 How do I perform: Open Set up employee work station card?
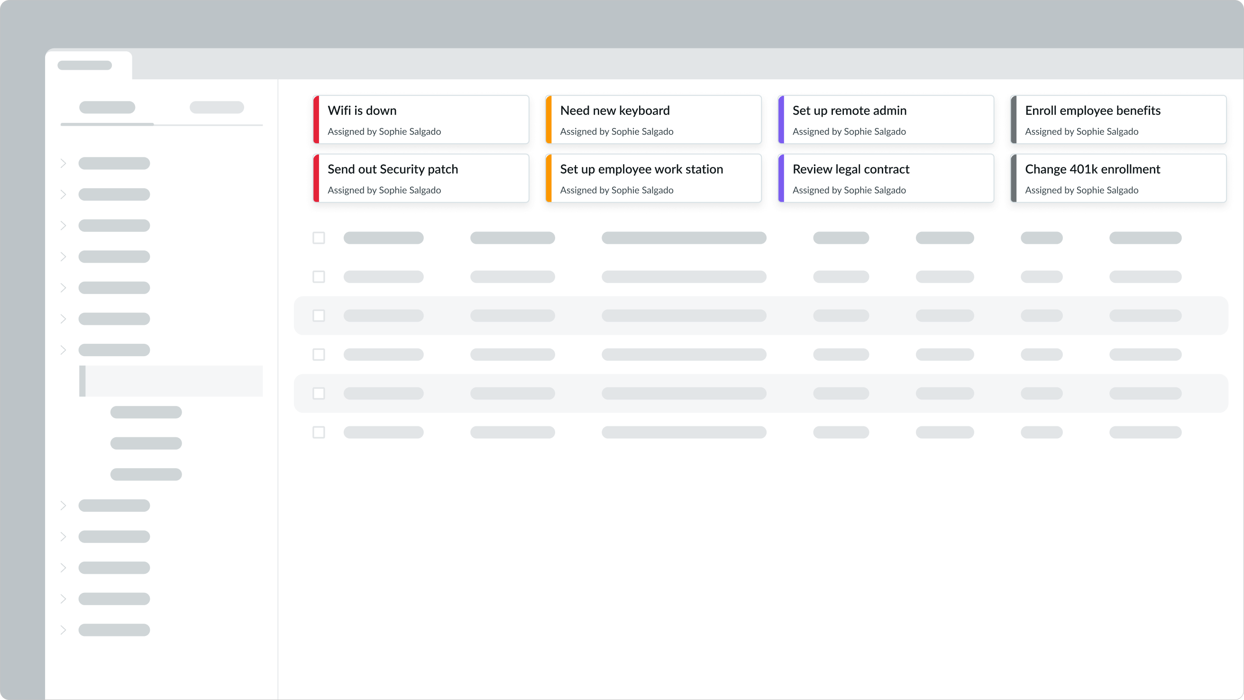point(653,178)
